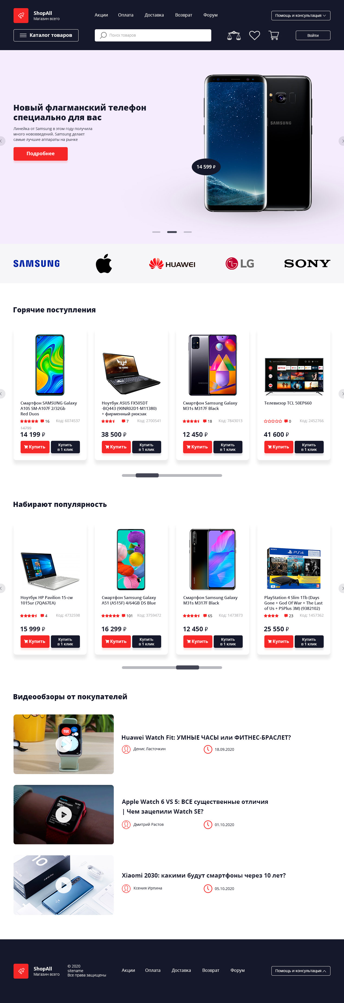Open the wishlist heart icon
The height and width of the screenshot is (1003, 344).
click(x=255, y=35)
